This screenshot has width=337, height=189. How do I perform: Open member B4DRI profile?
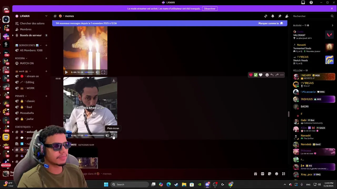314,107
